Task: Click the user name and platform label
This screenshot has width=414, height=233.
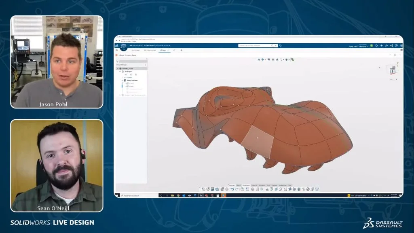Action: pos(358,46)
